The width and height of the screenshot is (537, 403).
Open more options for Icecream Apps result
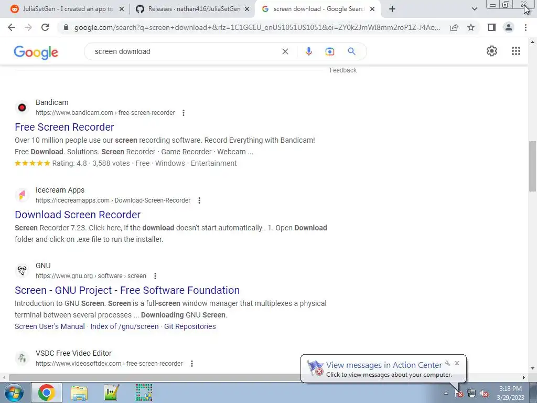click(199, 200)
